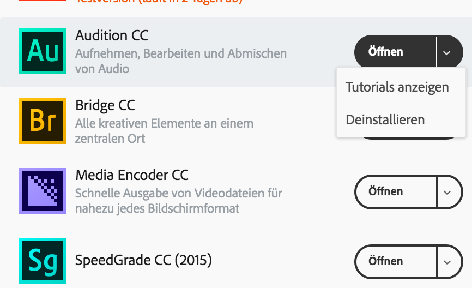Choose Deinstallieren from the dropdown menu
This screenshot has height=288, width=472.
click(385, 119)
